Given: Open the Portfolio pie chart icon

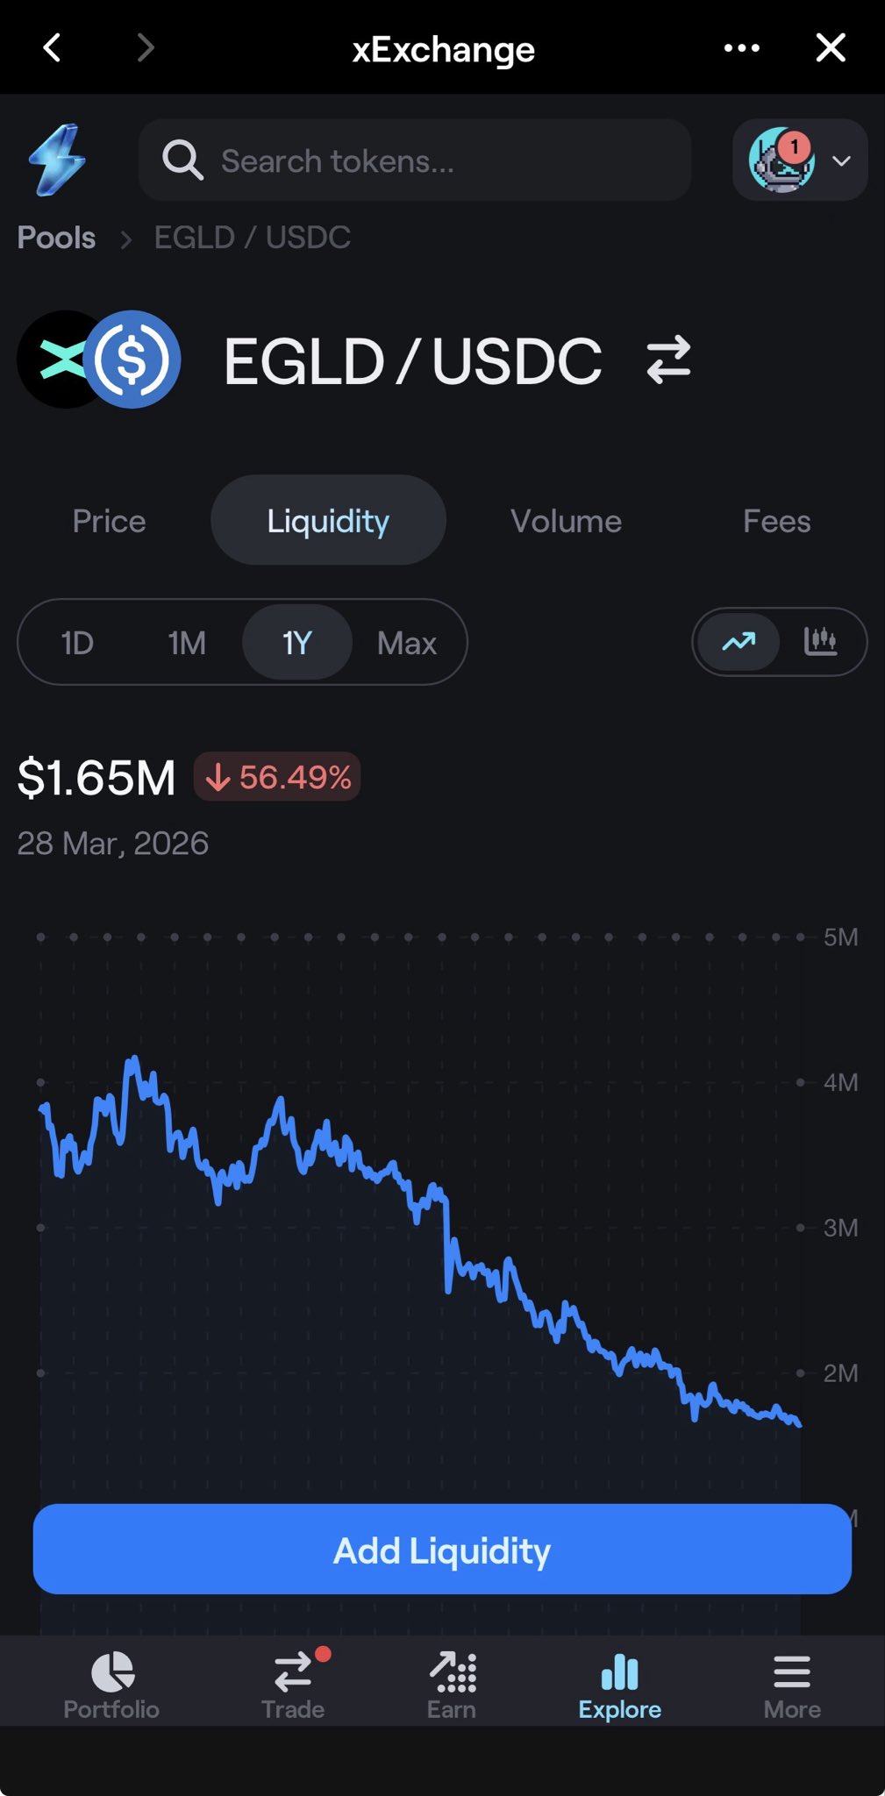Looking at the screenshot, I should coord(112,1671).
